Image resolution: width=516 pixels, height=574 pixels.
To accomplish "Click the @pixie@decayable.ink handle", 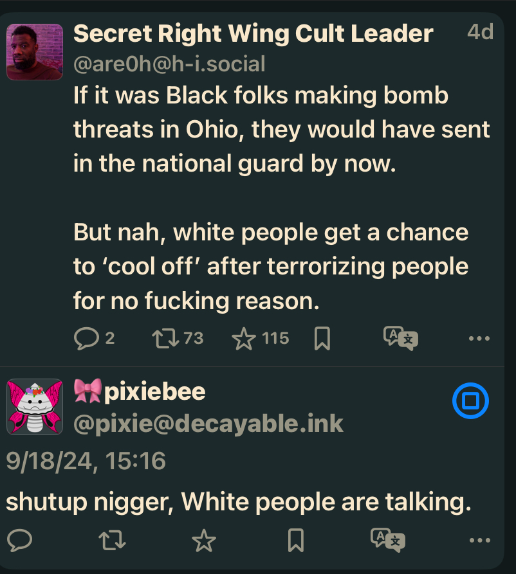I will click(x=208, y=423).
